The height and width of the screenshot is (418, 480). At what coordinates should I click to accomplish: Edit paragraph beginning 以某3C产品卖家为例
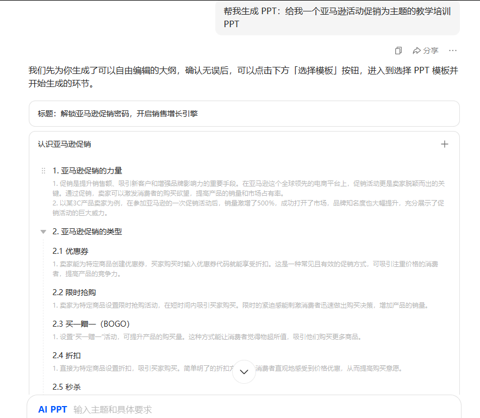[248, 208]
